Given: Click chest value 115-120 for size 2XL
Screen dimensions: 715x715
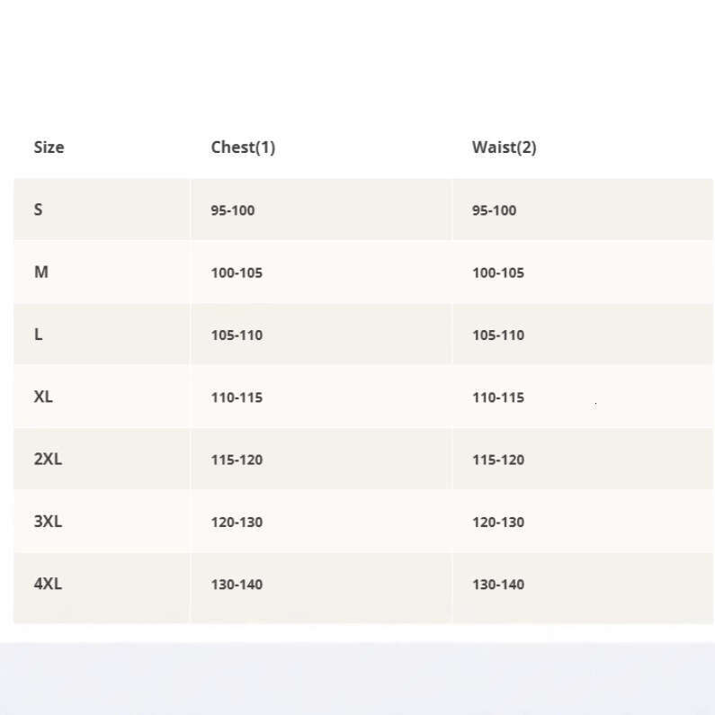Looking at the screenshot, I should pos(237,460).
